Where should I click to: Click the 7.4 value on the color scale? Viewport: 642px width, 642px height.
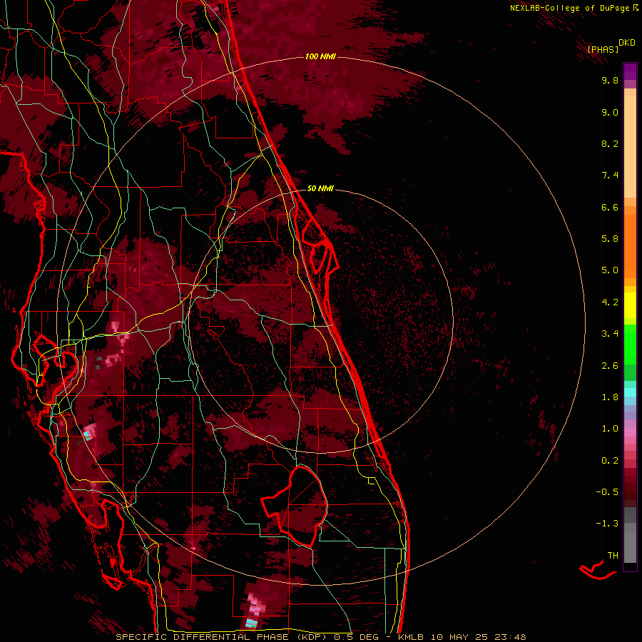pyautogui.click(x=610, y=175)
